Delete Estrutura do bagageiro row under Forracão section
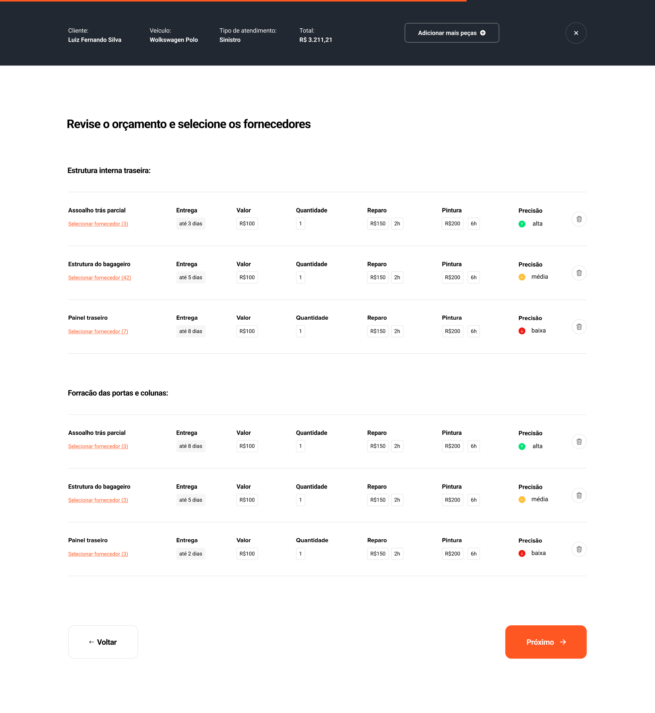 pos(579,495)
